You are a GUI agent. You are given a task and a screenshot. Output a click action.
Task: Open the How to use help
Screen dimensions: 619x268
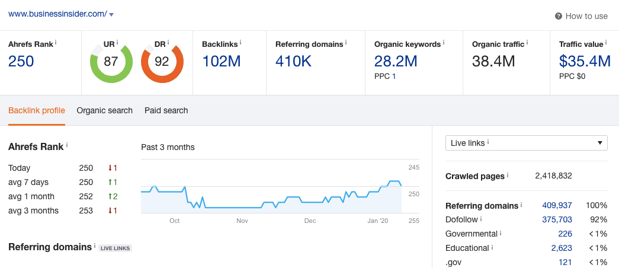coord(581,16)
